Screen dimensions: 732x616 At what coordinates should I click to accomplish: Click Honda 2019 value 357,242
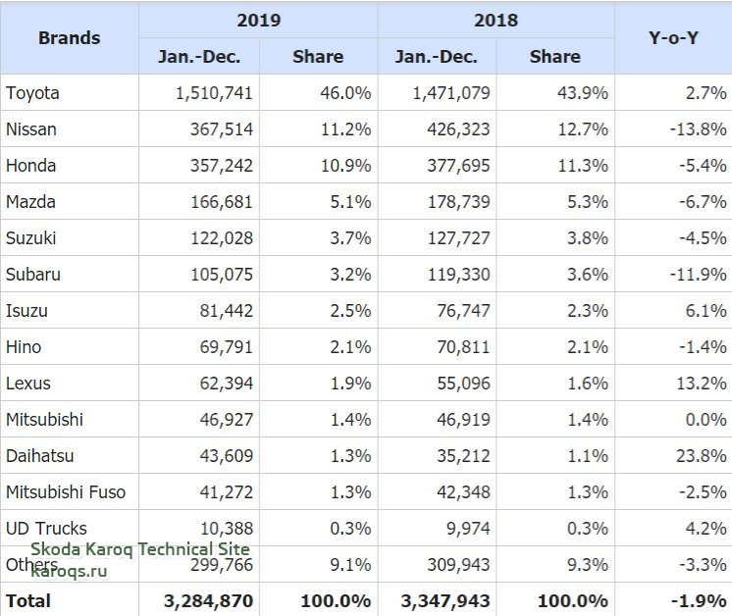(222, 166)
